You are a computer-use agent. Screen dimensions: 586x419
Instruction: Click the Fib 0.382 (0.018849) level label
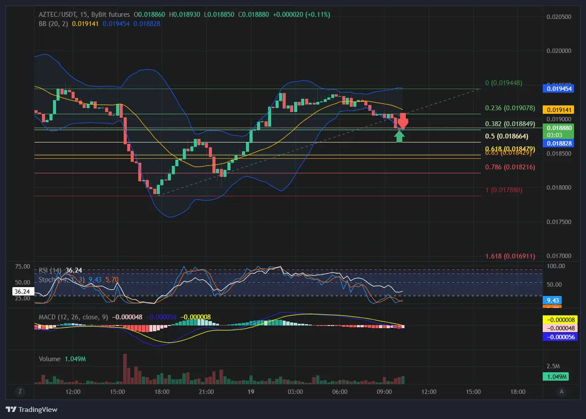click(x=510, y=124)
